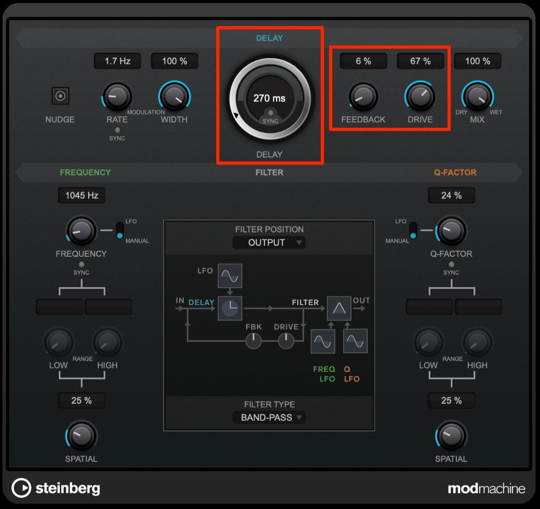Click the FBK mini knob in diagram
540x509 pixels.
(254, 341)
